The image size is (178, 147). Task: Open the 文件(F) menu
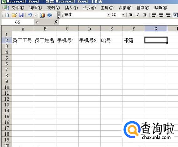18,8
